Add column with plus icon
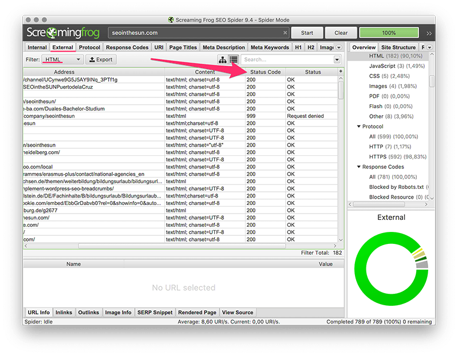 [341, 72]
